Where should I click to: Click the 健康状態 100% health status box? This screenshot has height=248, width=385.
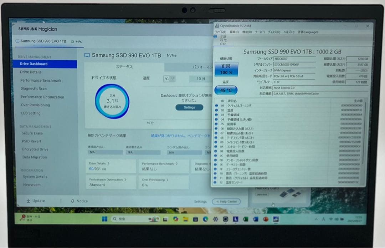pyautogui.click(x=226, y=69)
